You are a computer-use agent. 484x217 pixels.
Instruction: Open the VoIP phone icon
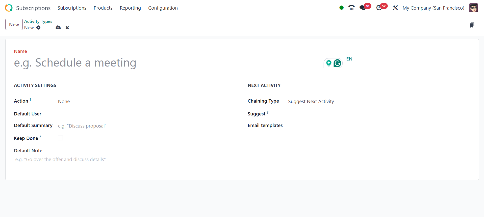pyautogui.click(x=351, y=8)
